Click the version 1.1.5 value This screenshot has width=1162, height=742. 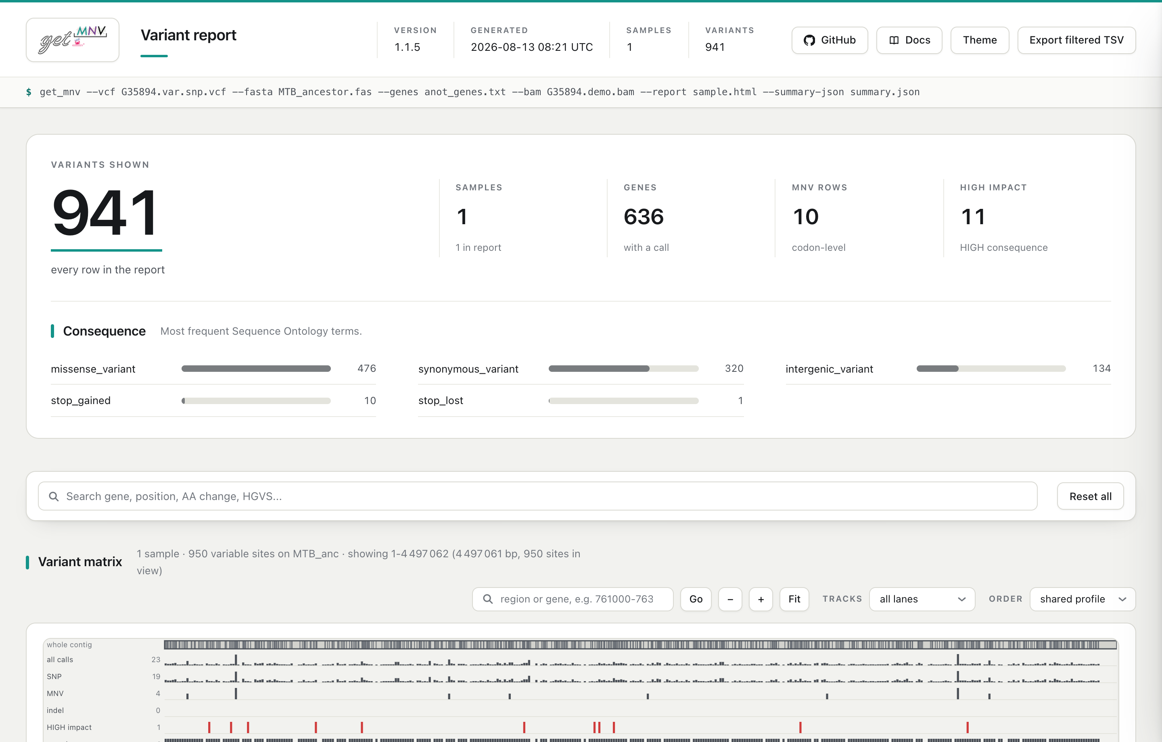(407, 47)
